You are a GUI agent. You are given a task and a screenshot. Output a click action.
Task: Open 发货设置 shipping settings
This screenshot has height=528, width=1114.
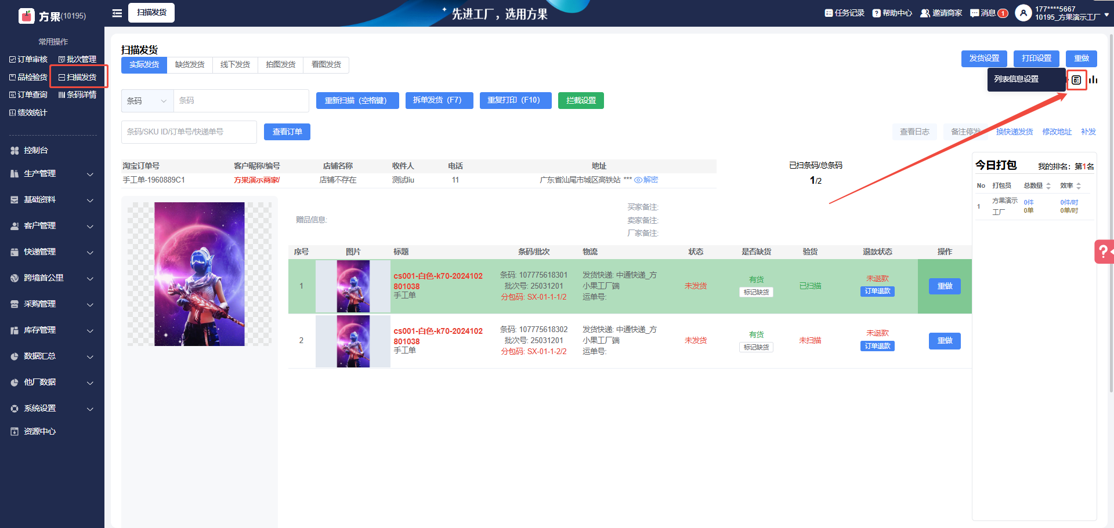pos(984,59)
